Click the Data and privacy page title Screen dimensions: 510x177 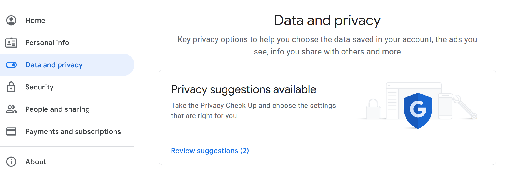327,21
